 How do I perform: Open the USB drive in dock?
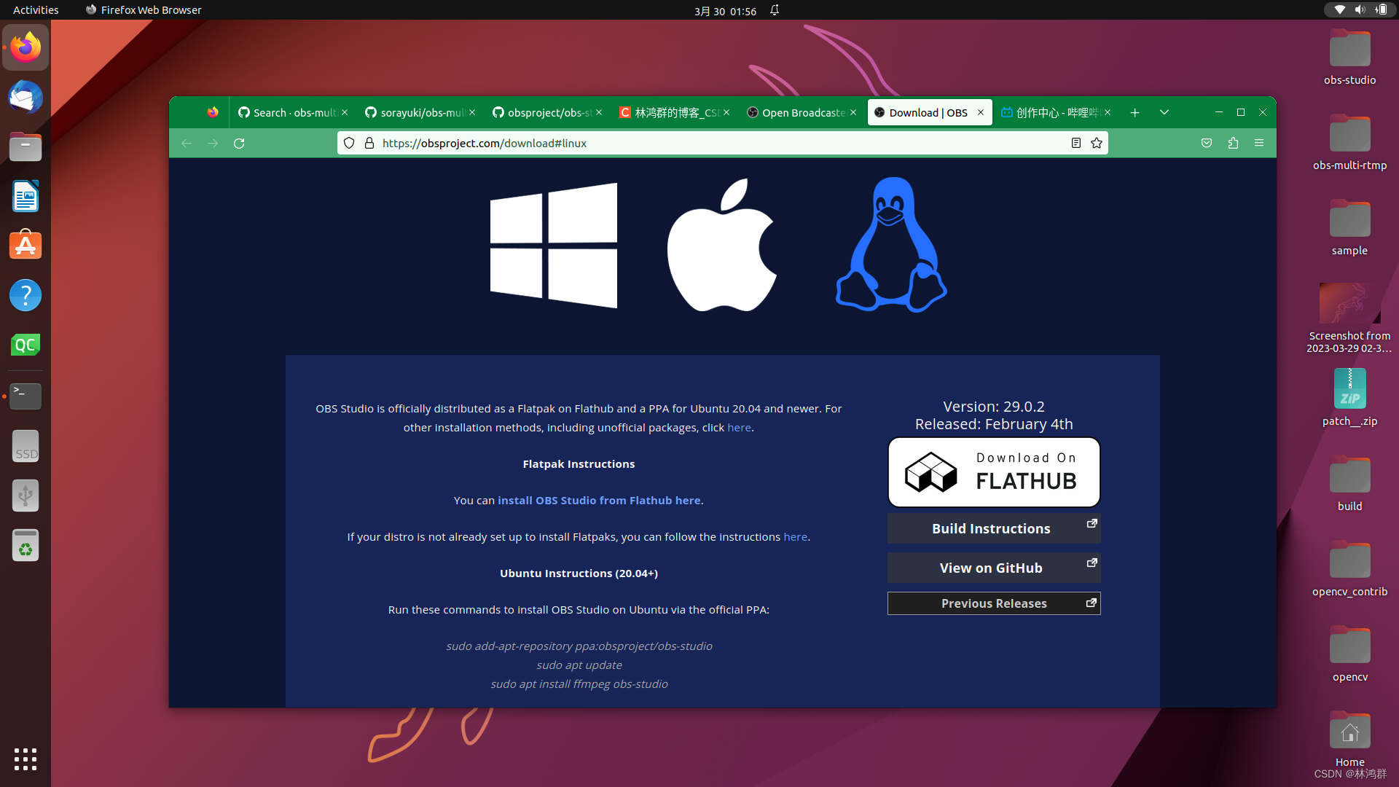point(26,496)
